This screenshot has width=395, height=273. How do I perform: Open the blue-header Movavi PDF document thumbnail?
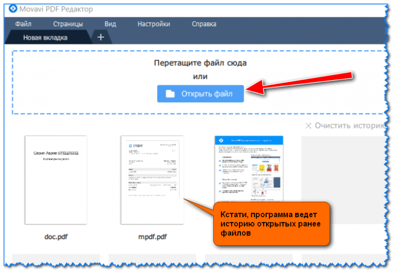click(x=249, y=169)
